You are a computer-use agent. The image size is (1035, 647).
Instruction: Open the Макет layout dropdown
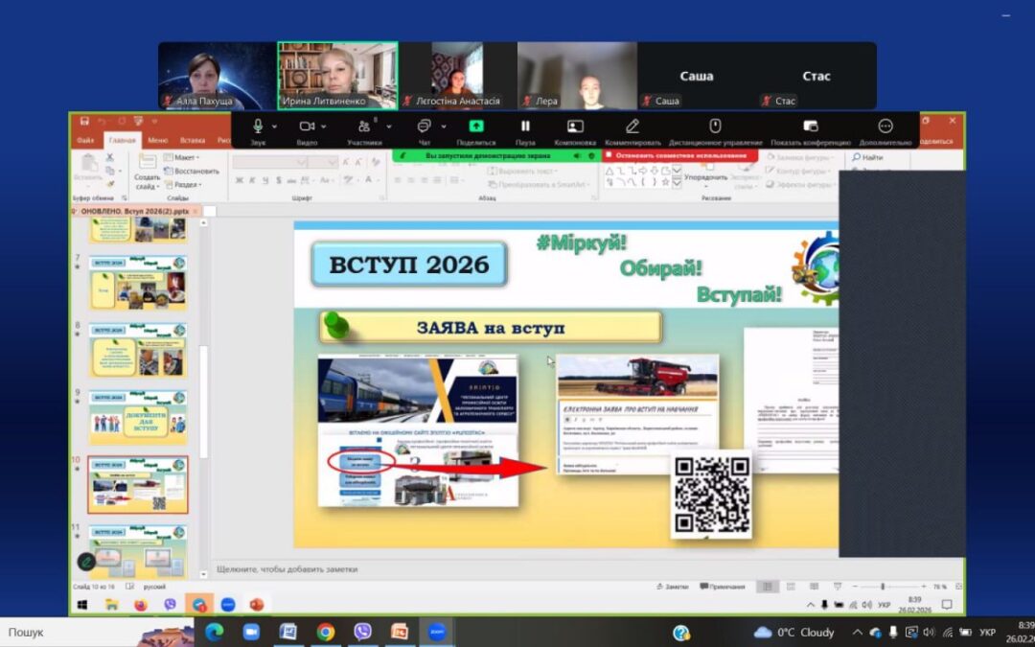tap(186, 157)
